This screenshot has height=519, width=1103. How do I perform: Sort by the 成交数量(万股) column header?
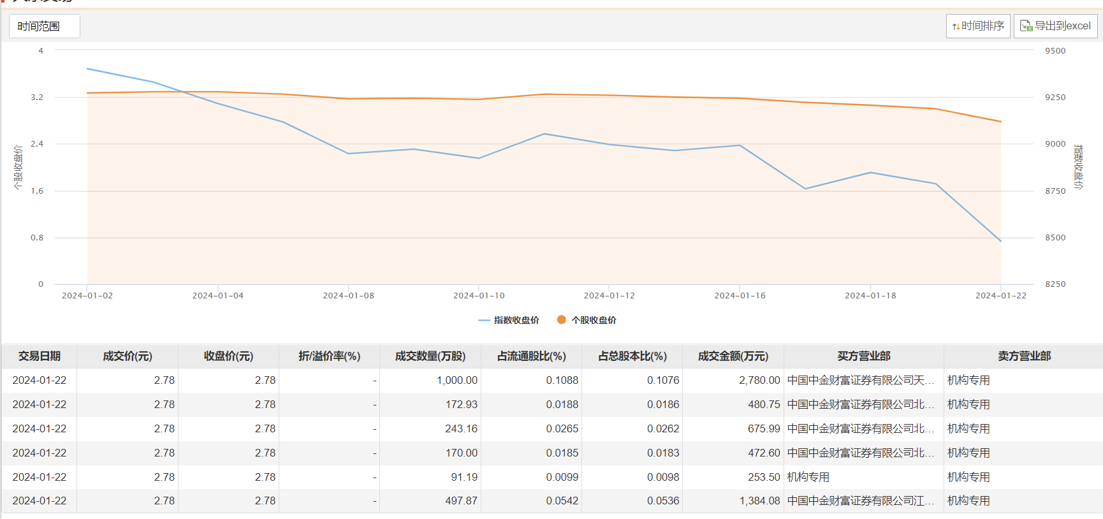point(430,356)
